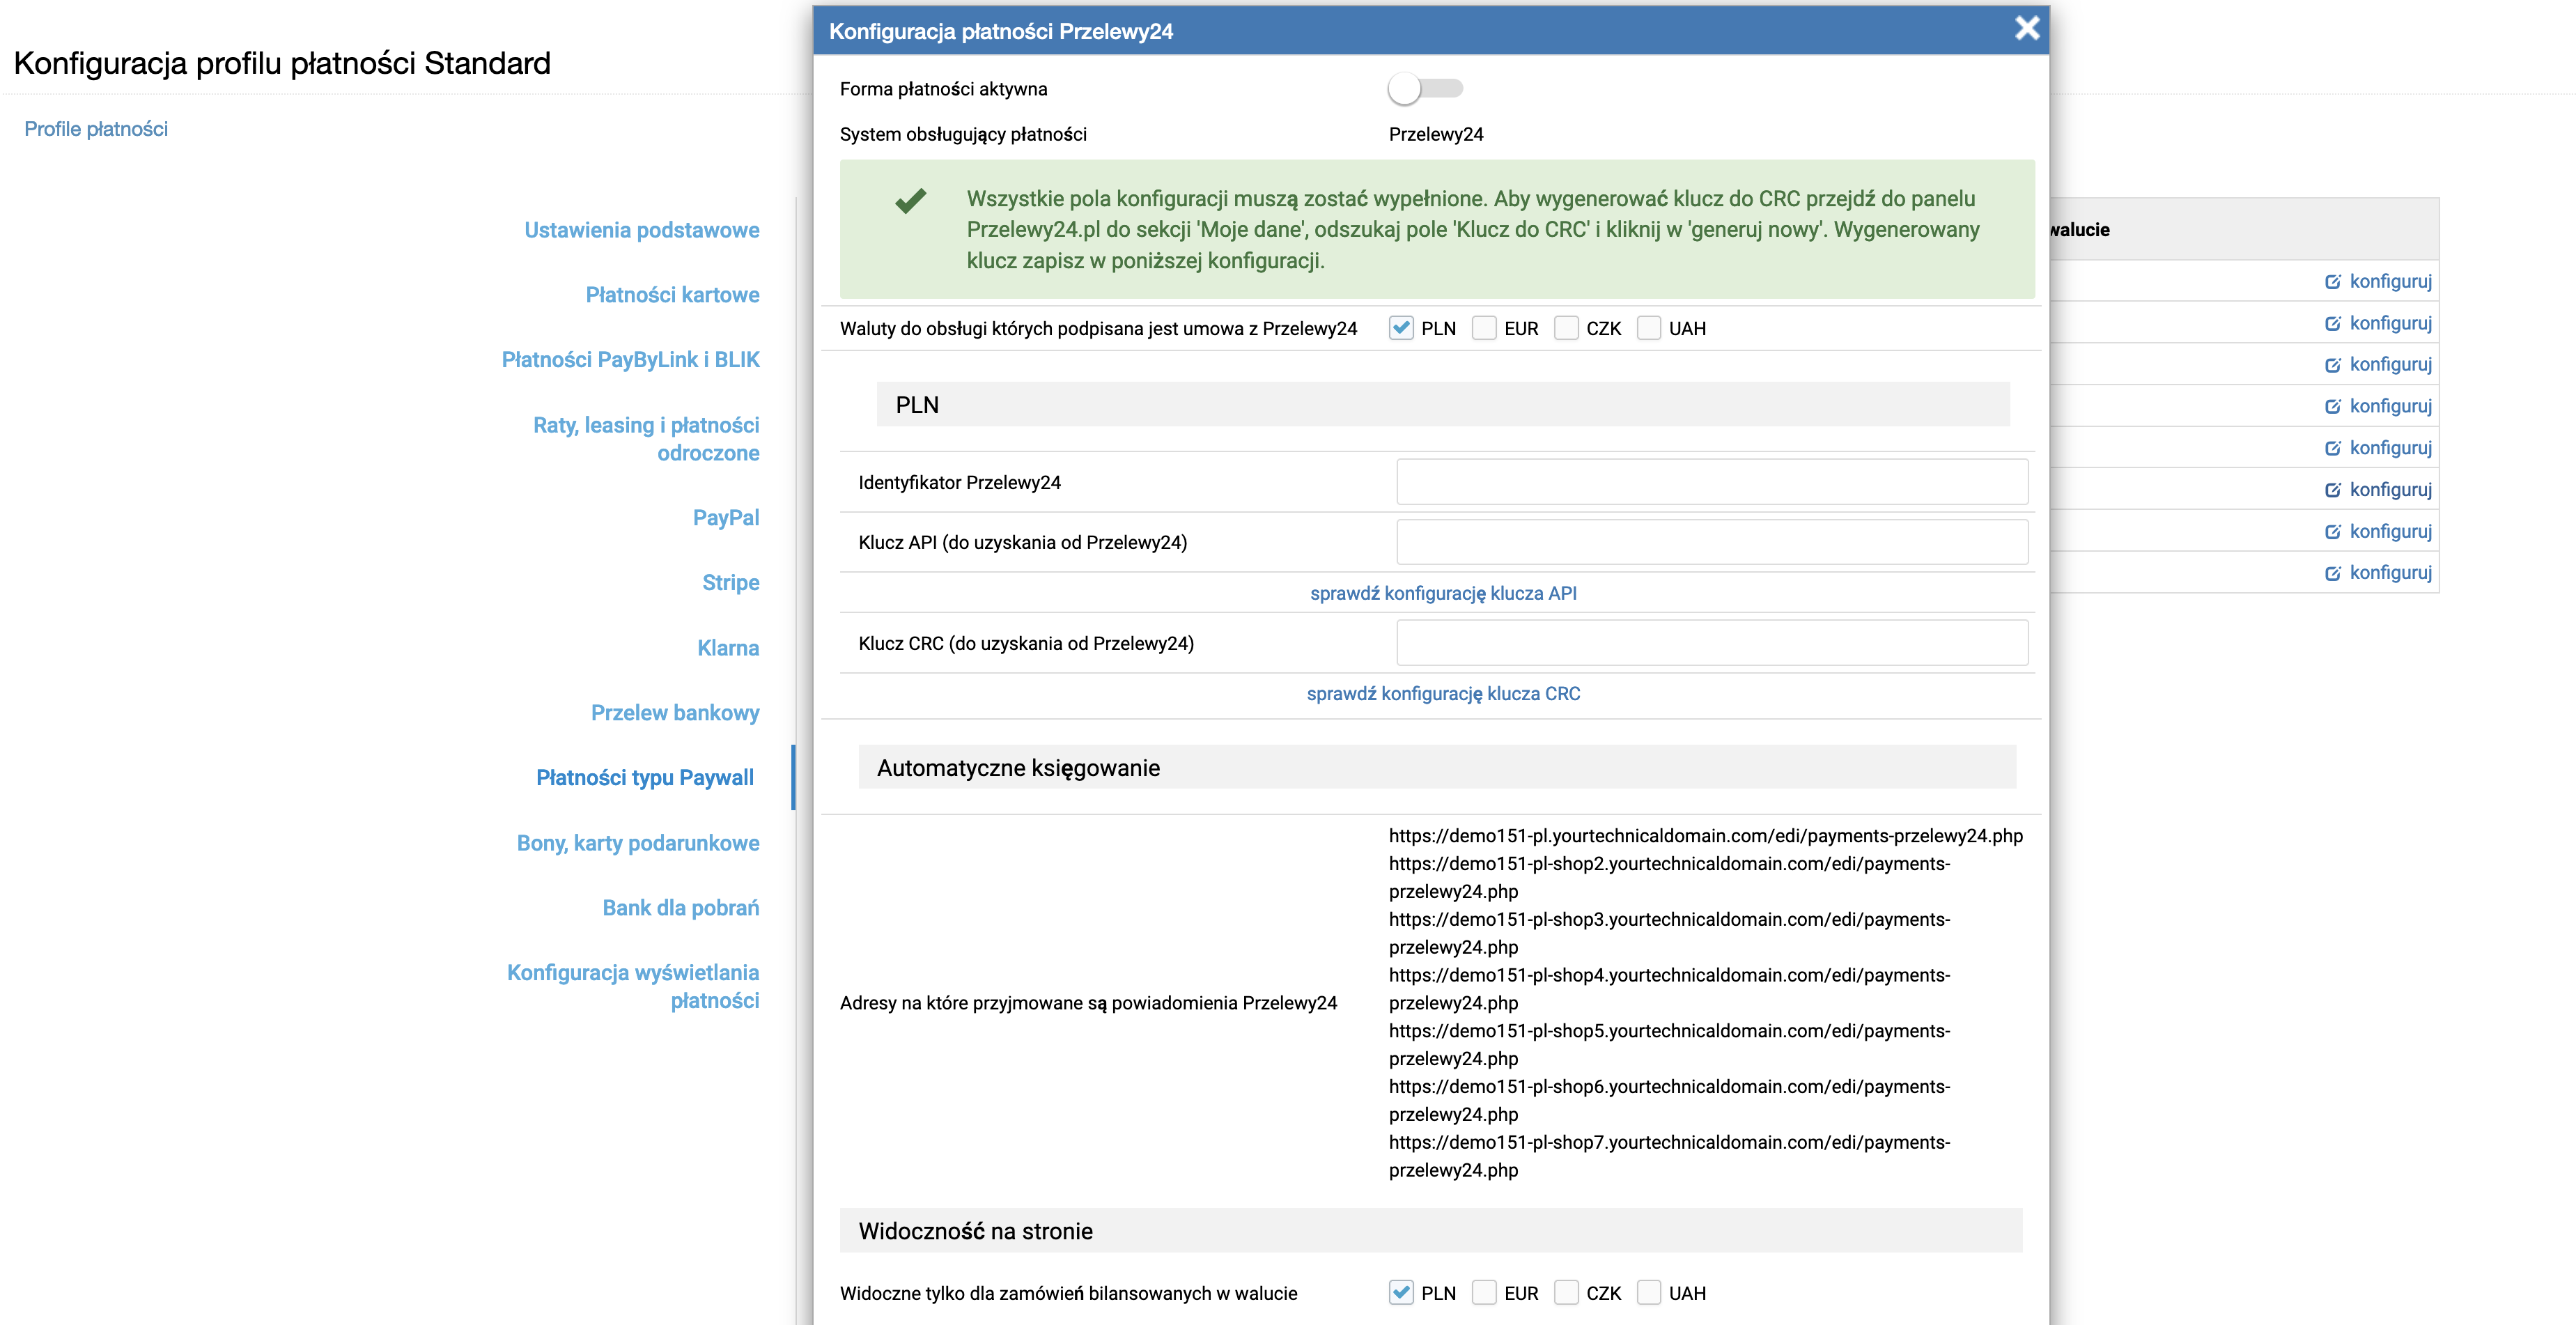Screen dimensions: 2576x1325
Task: Open 'Bony, karty podarunkowe' section
Action: click(638, 843)
